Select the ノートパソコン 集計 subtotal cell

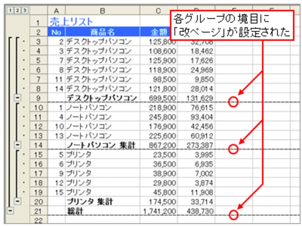(x=102, y=145)
